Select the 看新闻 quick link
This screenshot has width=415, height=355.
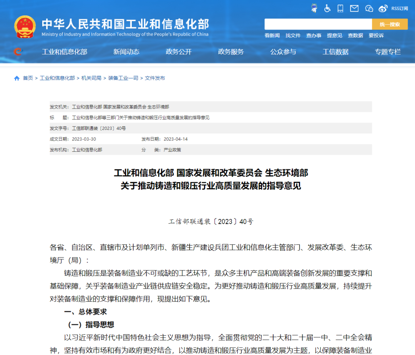coord(272,35)
